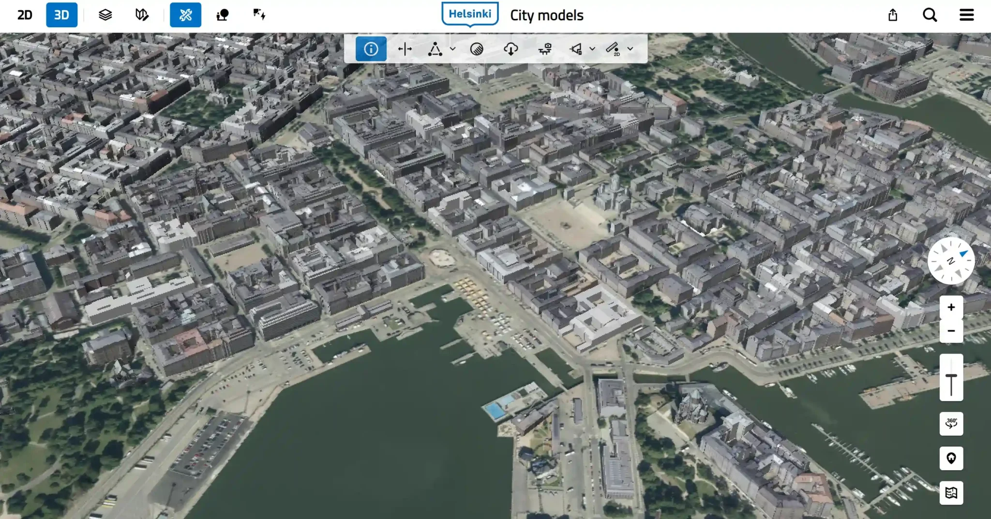The width and height of the screenshot is (991, 519).
Task: Click the tree and person info icon
Action: [223, 15]
